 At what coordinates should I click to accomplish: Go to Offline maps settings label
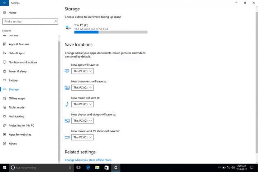tap(17, 98)
